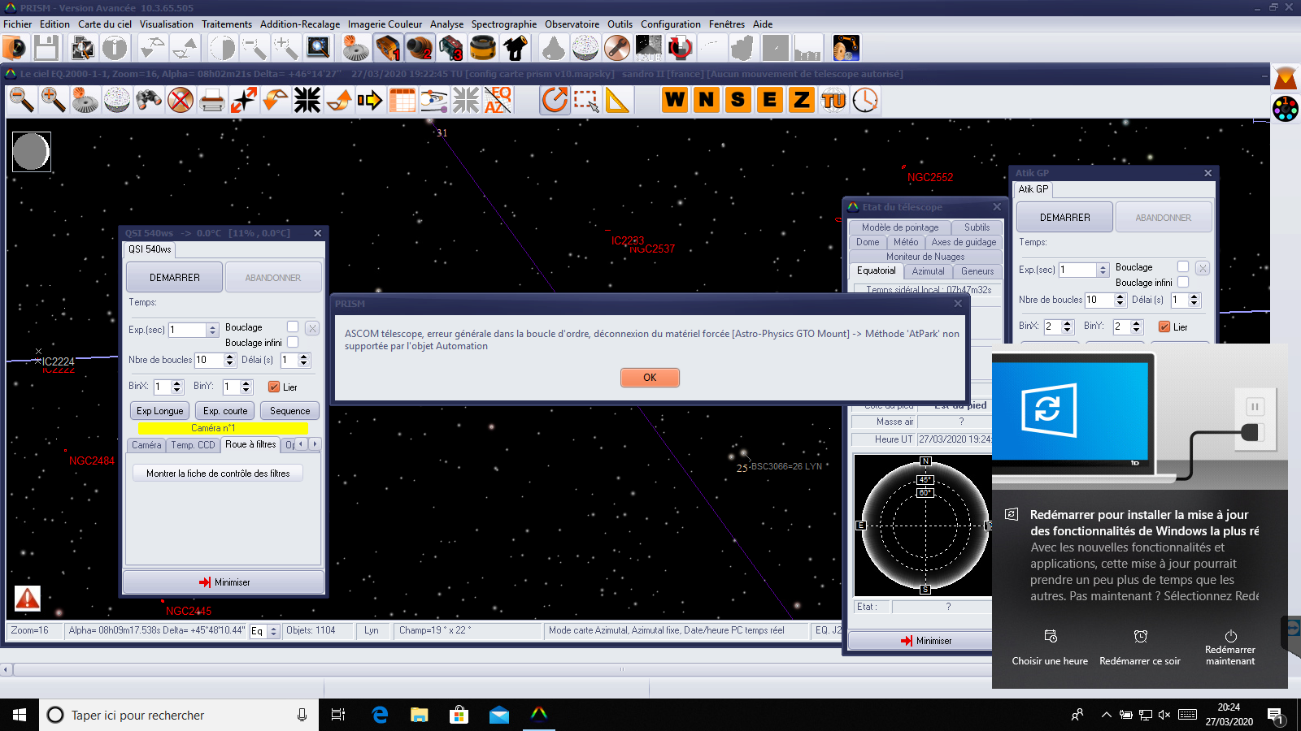Adjust Exp.(sec) stepper in Atik GP panel
The height and width of the screenshot is (731, 1301).
click(1103, 270)
